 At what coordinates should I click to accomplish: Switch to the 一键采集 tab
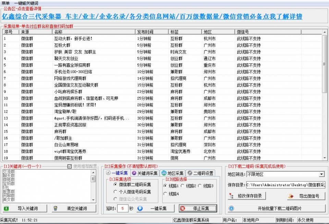pos(117,173)
